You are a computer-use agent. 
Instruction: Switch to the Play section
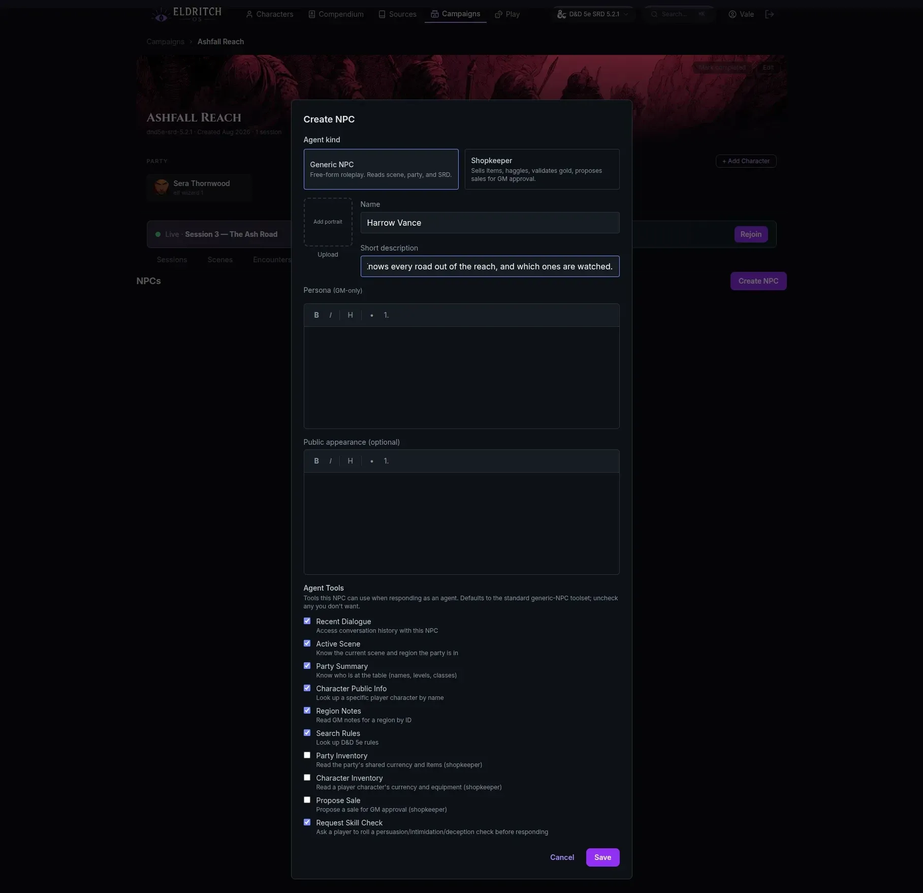pos(507,14)
